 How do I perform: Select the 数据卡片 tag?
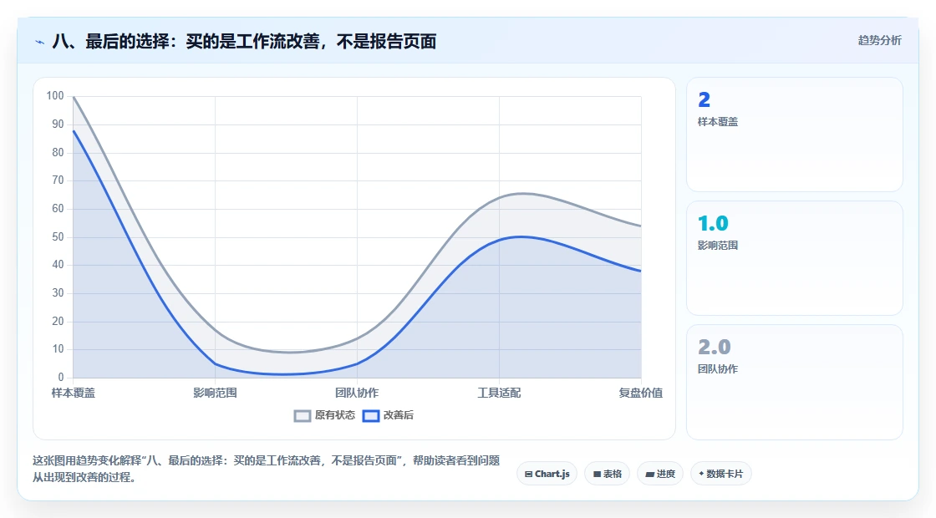(721, 474)
